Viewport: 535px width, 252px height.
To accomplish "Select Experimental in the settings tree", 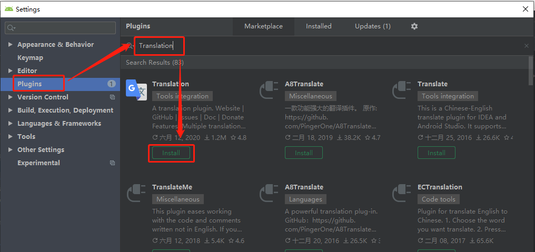I will pyautogui.click(x=38, y=163).
